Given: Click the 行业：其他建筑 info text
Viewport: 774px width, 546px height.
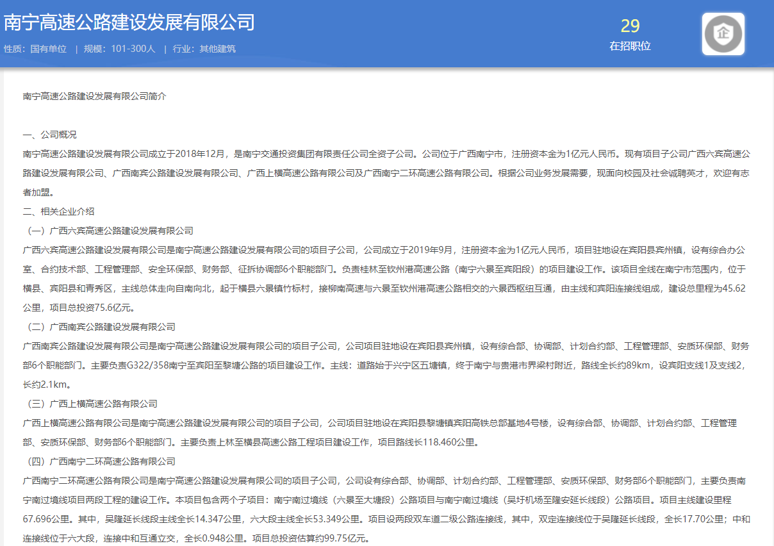Looking at the screenshot, I should (x=204, y=49).
